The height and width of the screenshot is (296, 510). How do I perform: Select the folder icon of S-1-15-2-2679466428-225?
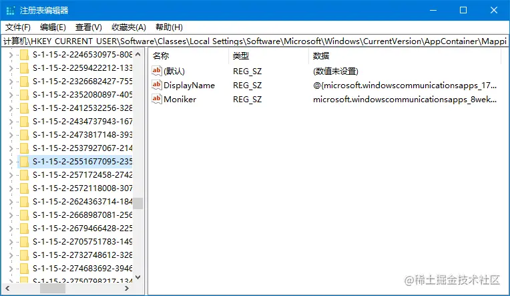pos(25,229)
